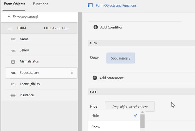Click the button icon beside insurance

point(13,95)
